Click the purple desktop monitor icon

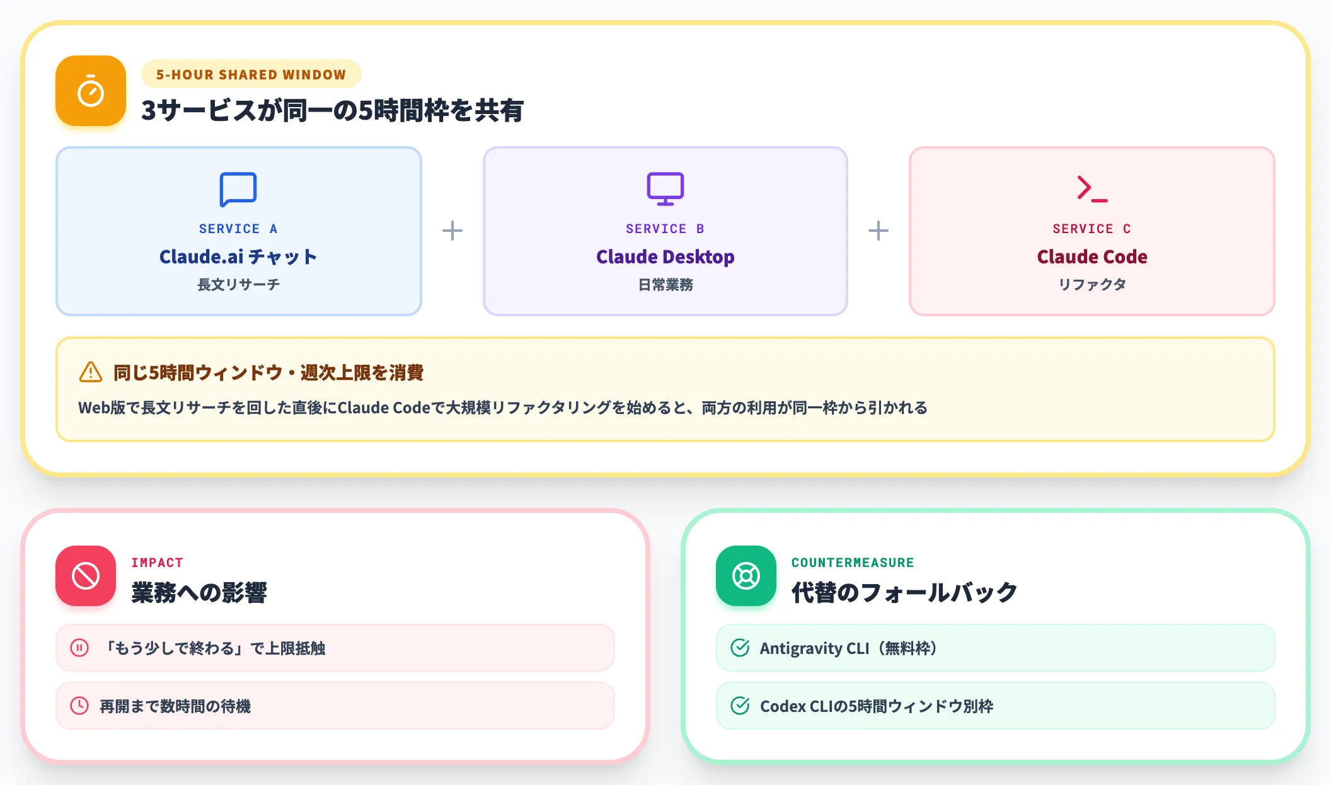pyautogui.click(x=665, y=188)
